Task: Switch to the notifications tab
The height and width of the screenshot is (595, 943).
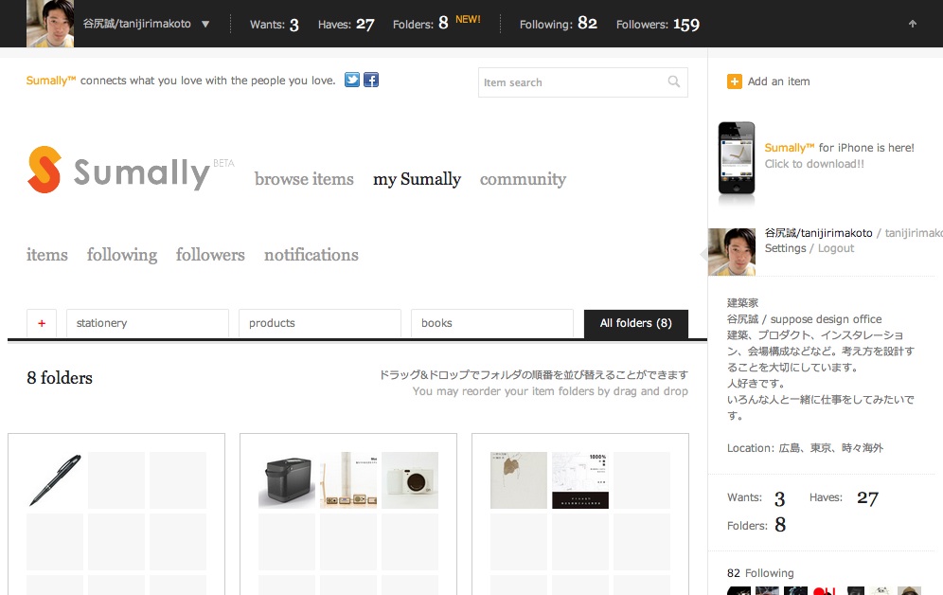Action: click(x=311, y=255)
